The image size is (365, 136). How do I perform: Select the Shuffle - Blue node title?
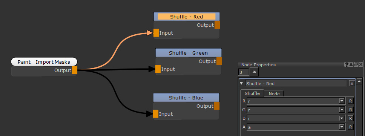pyautogui.click(x=186, y=98)
